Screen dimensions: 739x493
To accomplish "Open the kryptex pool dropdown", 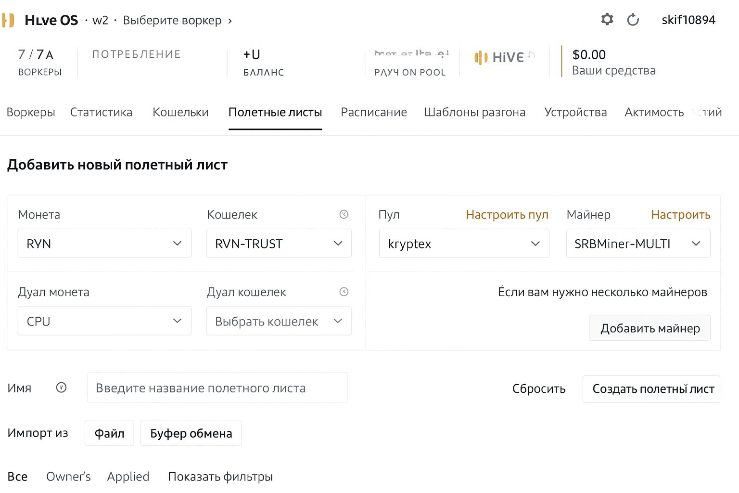I will 463,243.
